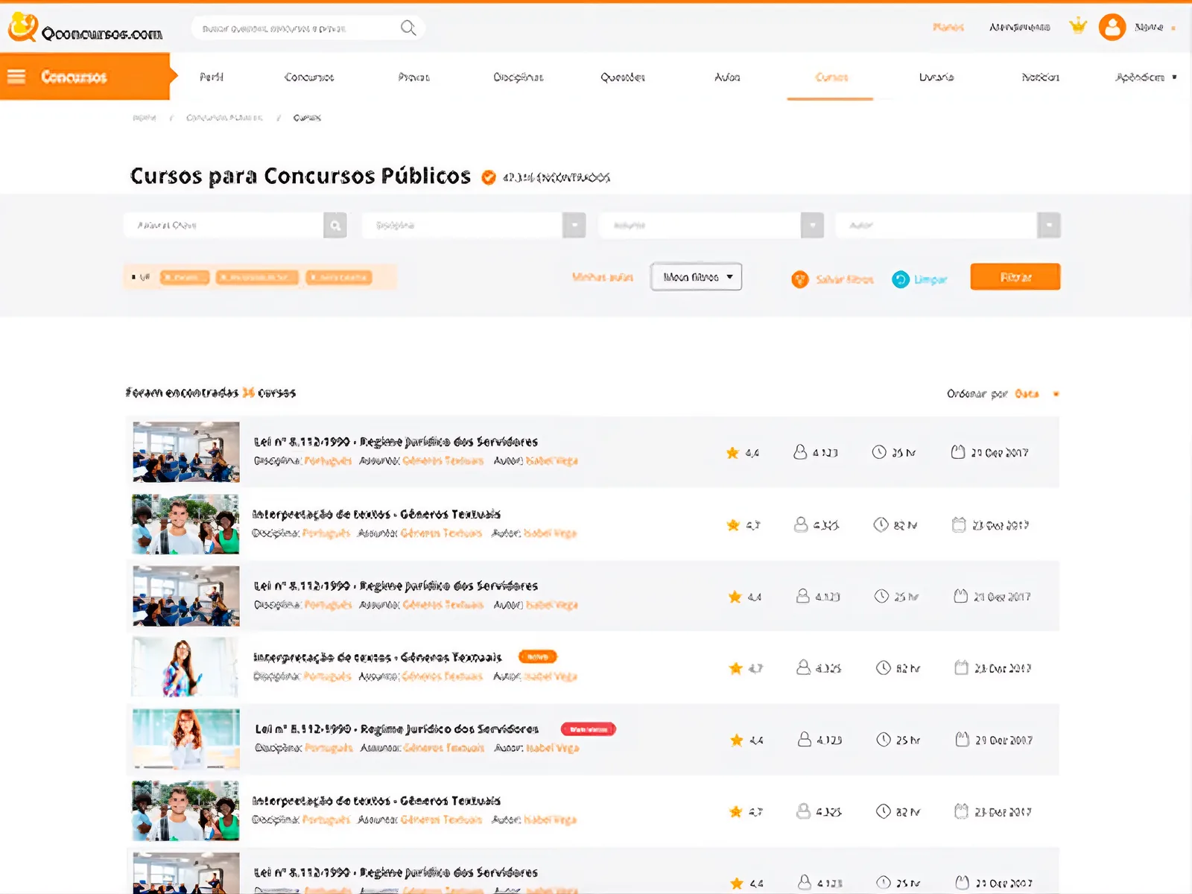Open the Qconcursos.com logo home link
This screenshot has width=1192, height=894.
[86, 28]
